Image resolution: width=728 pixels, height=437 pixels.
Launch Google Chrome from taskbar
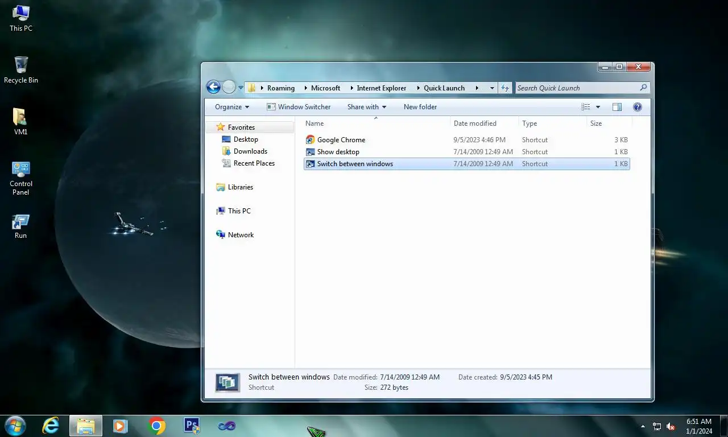coord(157,426)
